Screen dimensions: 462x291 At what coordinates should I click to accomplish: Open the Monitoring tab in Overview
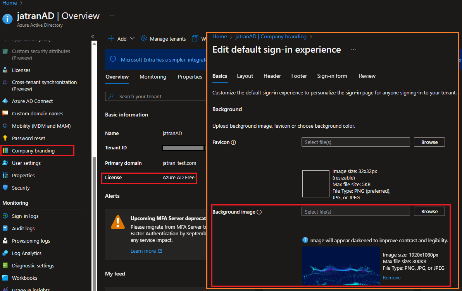click(x=153, y=77)
